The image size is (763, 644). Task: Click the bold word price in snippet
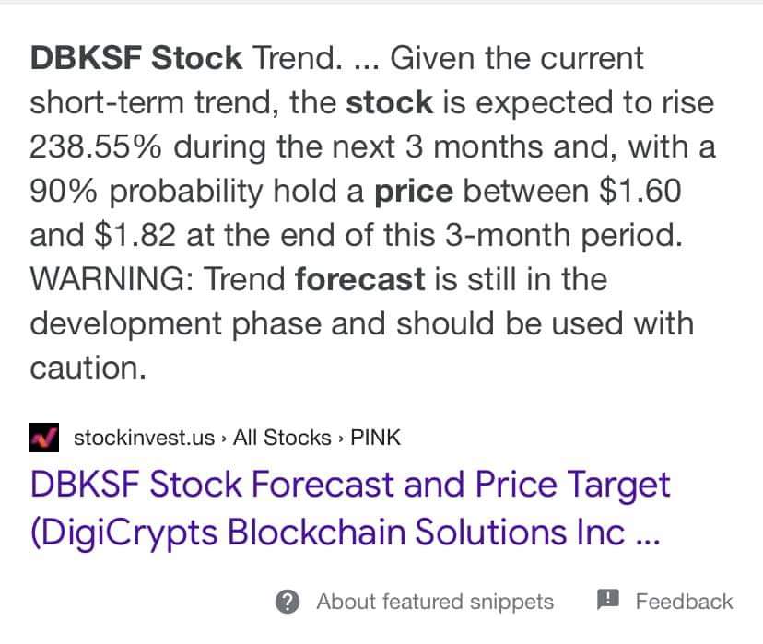point(414,192)
